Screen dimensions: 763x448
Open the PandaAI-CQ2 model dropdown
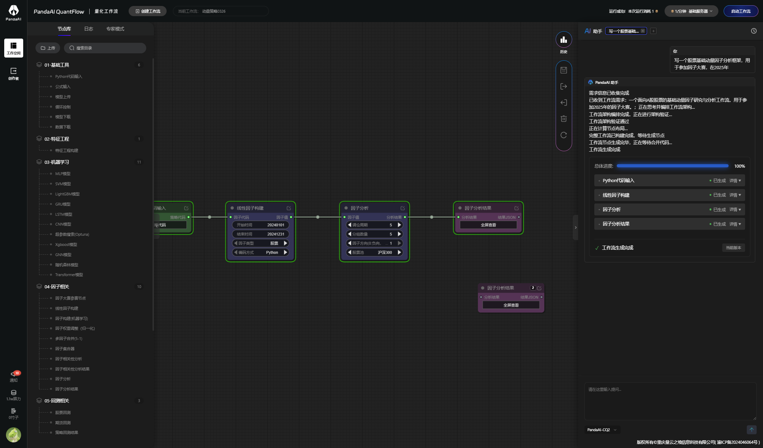(x=602, y=430)
